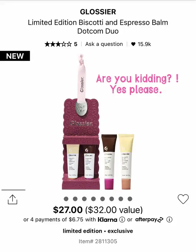Screen dimensions: 196x252
Task: Jump to fifth carousel image dot
Action: coord(103,199)
